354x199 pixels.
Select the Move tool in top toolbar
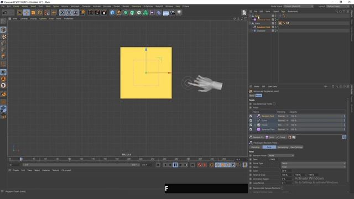pos(27,13)
